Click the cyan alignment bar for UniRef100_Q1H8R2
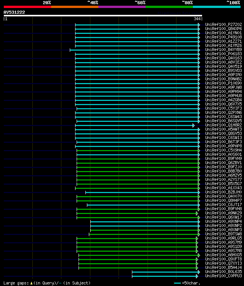 click(135, 126)
